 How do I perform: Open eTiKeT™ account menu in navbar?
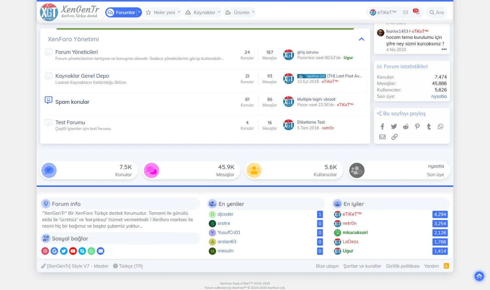(x=383, y=12)
